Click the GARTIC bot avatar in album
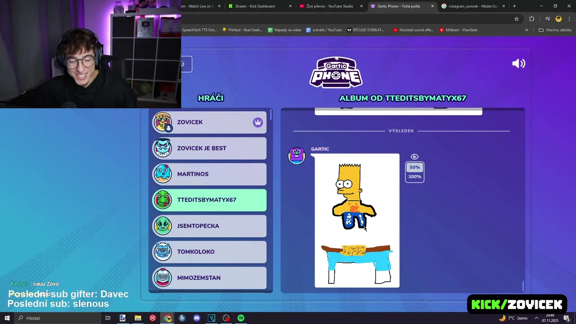The width and height of the screenshot is (576, 324). [x=297, y=155]
